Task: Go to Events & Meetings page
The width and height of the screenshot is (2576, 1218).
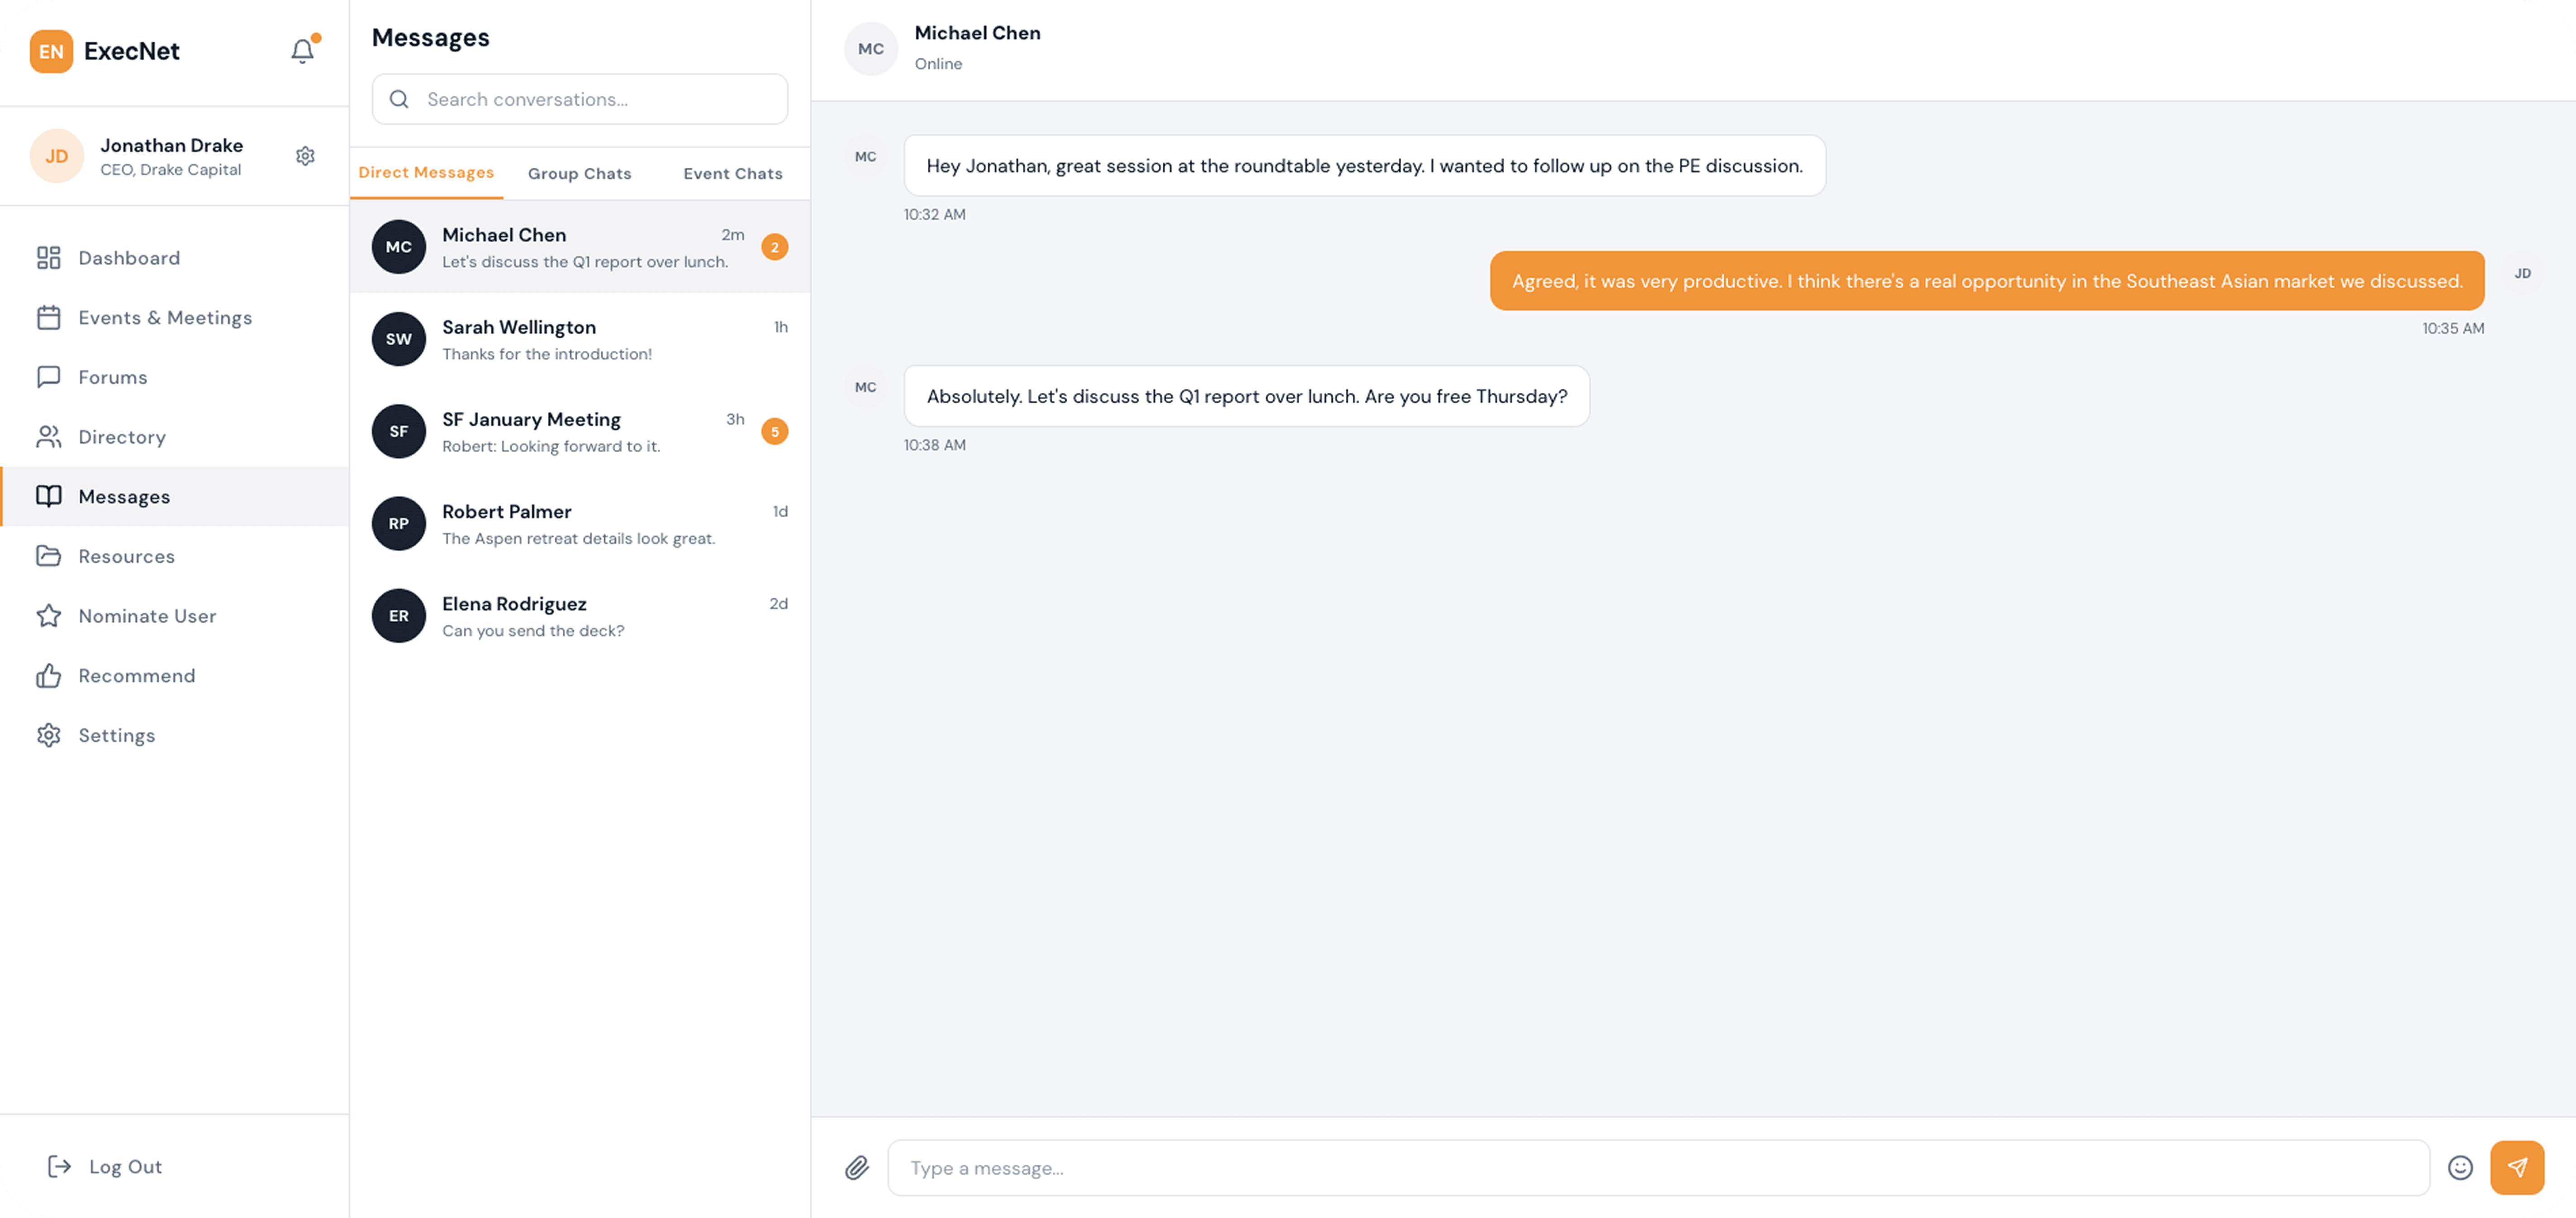Action: point(164,318)
